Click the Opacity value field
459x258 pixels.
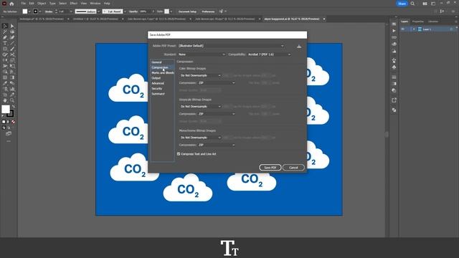pyautogui.click(x=144, y=11)
